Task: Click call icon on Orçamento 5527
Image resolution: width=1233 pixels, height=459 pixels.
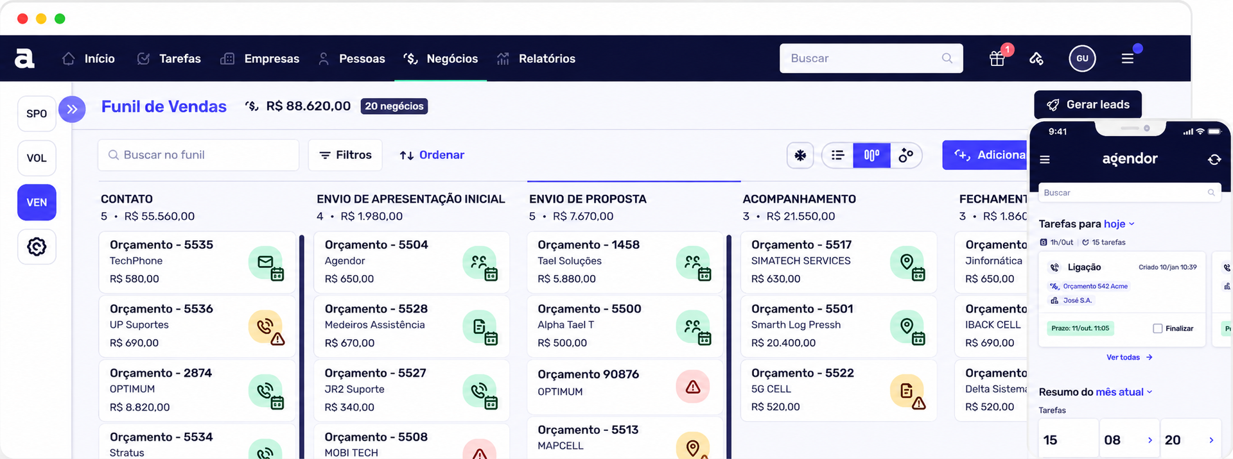Action: coord(480,390)
